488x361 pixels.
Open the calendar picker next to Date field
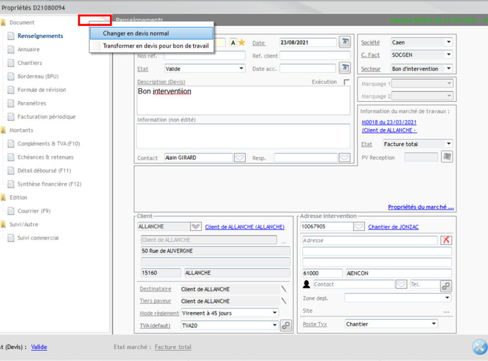click(345, 43)
